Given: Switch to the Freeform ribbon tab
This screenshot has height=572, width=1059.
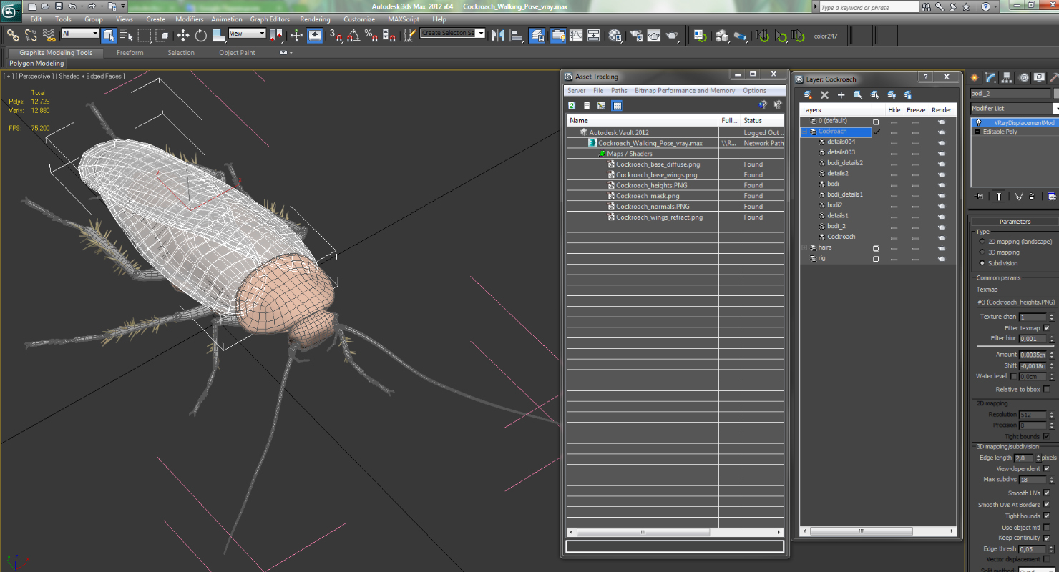Looking at the screenshot, I should coord(130,53).
